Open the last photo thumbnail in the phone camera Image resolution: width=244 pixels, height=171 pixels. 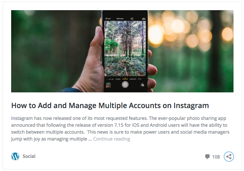[108, 85]
